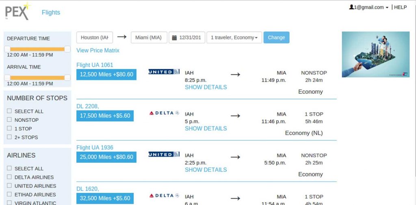Click the right handle of the departure time slider
Viewport: 416px width, 205px height.
67,49
